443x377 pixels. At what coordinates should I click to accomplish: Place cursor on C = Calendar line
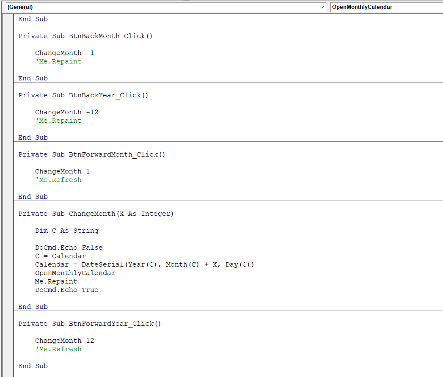60,256
